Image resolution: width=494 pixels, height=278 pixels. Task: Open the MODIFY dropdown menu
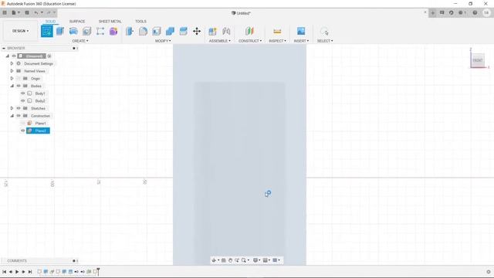[163, 41]
